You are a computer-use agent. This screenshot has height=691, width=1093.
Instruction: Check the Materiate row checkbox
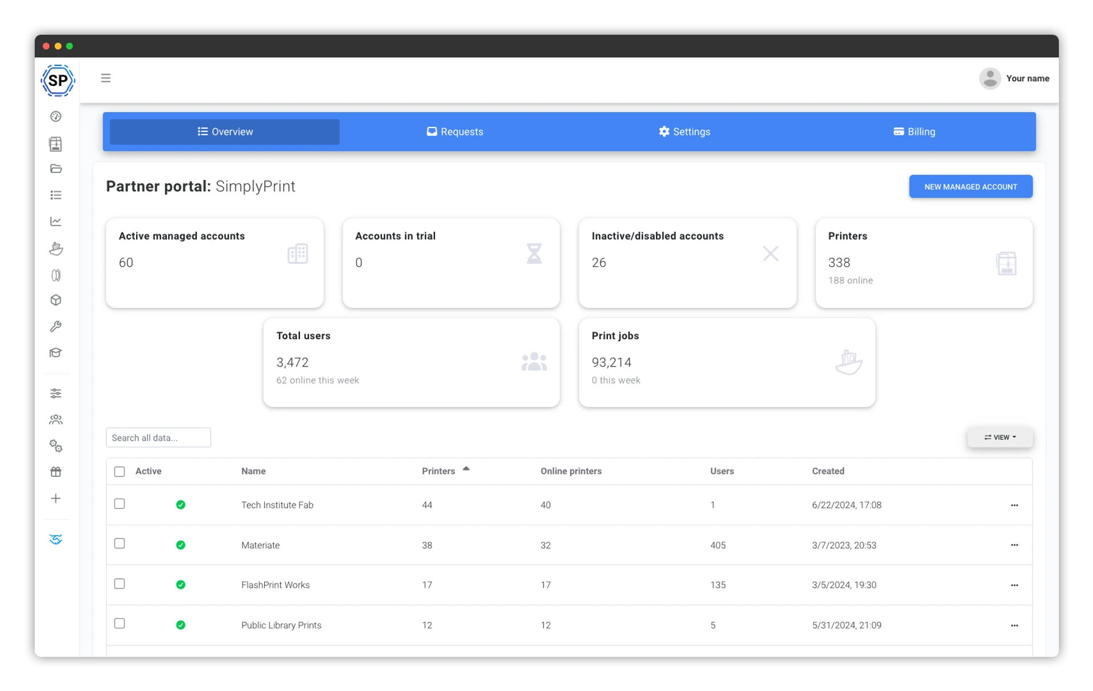tap(120, 544)
